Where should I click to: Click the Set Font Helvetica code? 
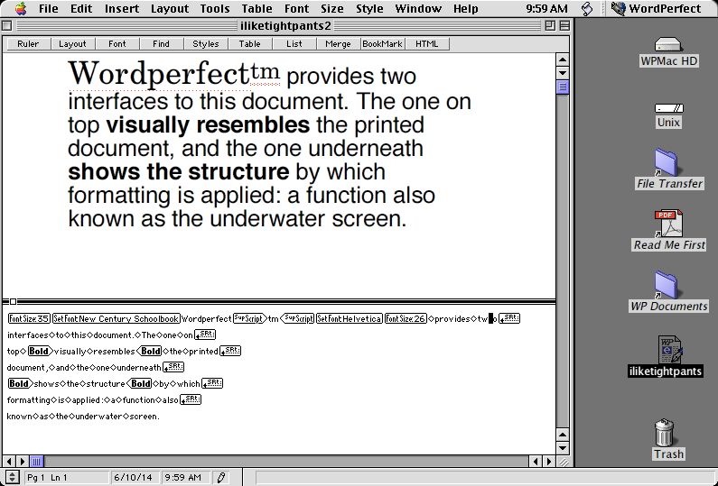[350, 318]
